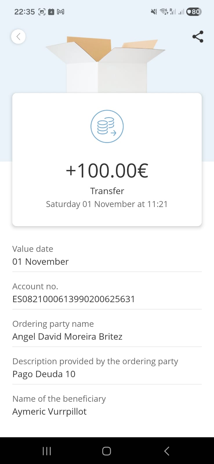This screenshot has width=214, height=464.
Task: Tap the clock showing 22:35
Action: coord(24,12)
